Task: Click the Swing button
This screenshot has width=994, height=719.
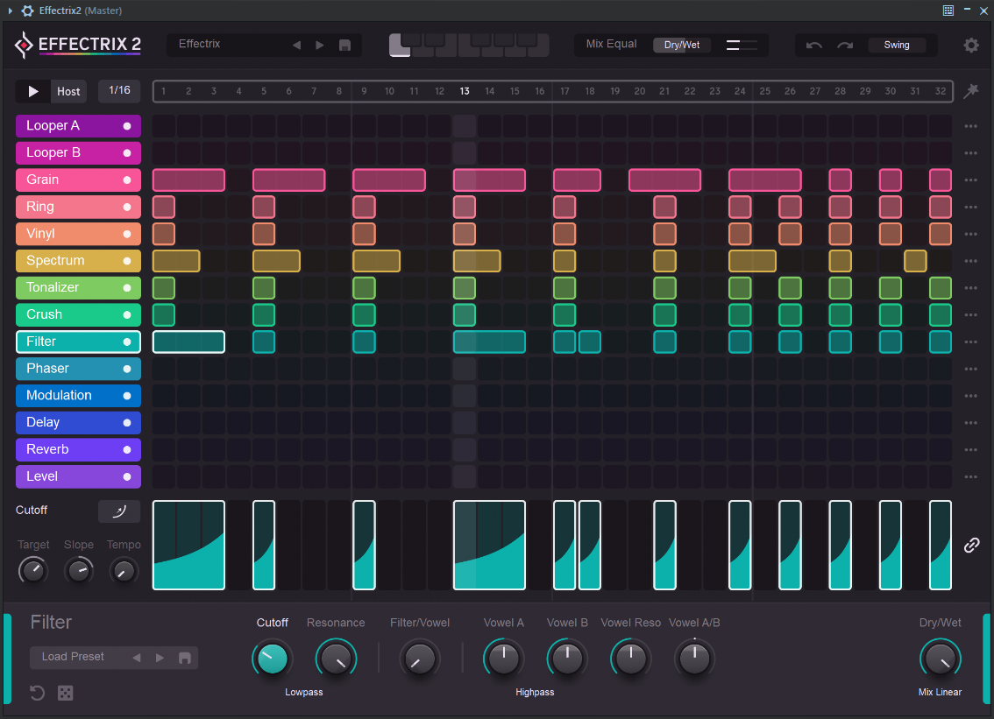Action: click(896, 45)
